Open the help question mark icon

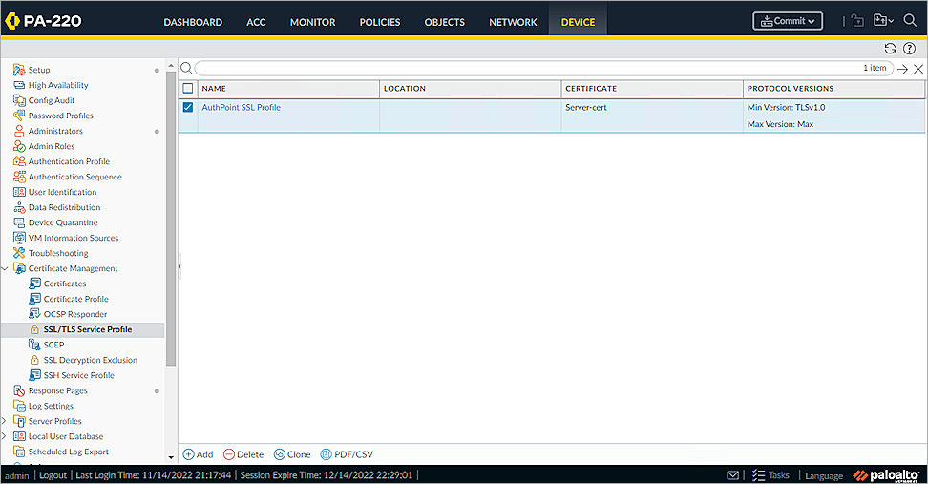coord(909,49)
